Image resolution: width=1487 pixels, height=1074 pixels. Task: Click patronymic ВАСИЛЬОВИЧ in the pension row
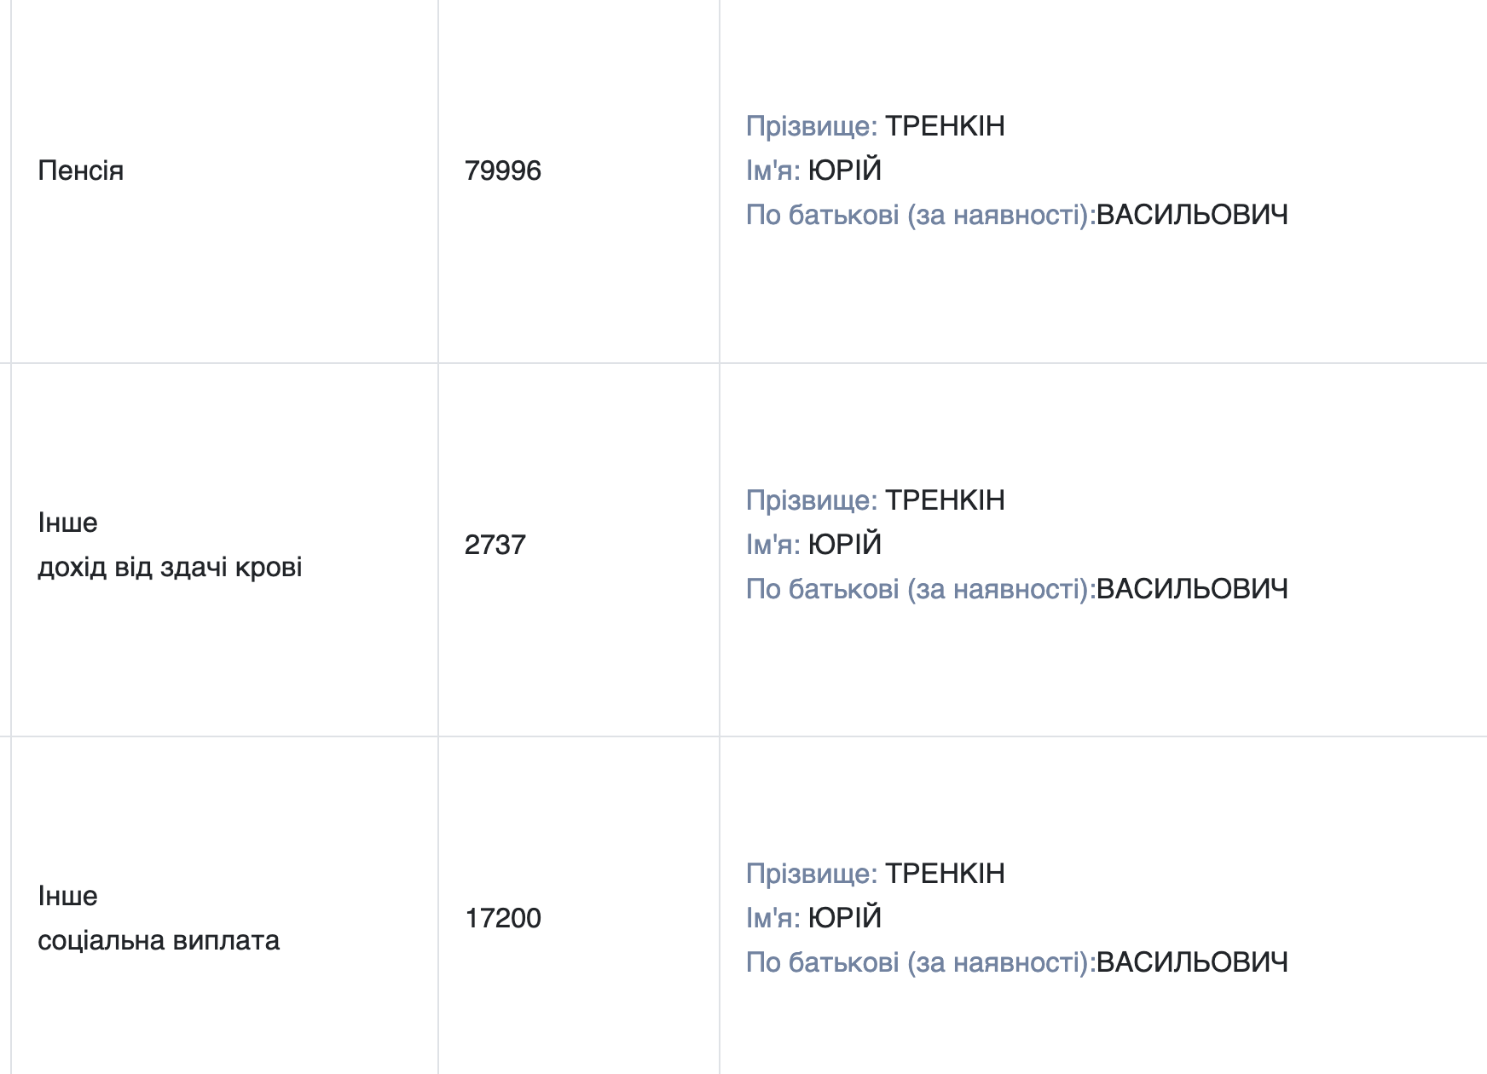point(1192,215)
